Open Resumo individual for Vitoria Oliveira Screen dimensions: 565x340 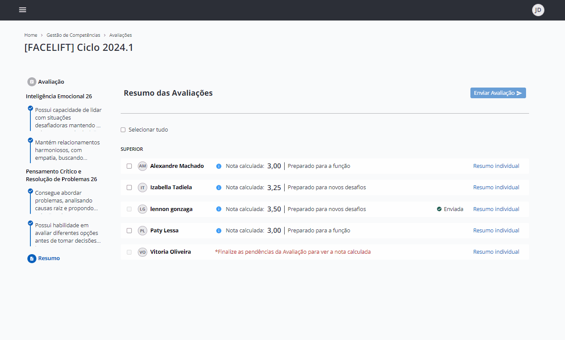point(496,252)
